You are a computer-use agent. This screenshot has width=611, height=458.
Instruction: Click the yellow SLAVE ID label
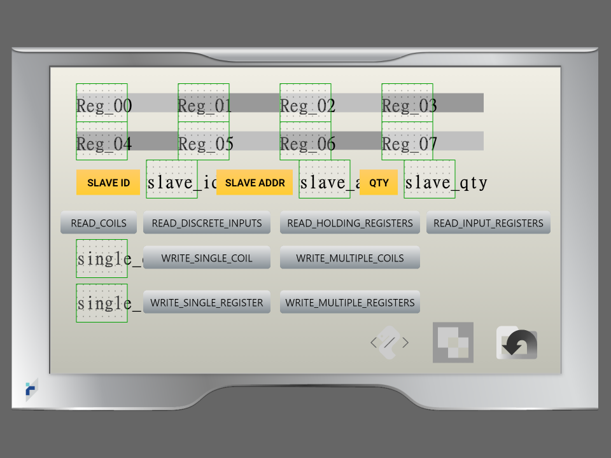(x=108, y=183)
